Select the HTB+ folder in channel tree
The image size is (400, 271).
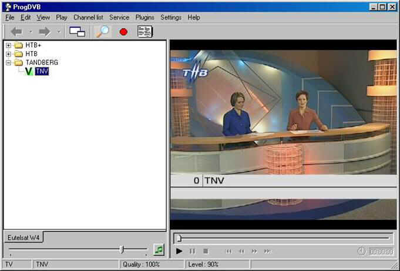(33, 45)
